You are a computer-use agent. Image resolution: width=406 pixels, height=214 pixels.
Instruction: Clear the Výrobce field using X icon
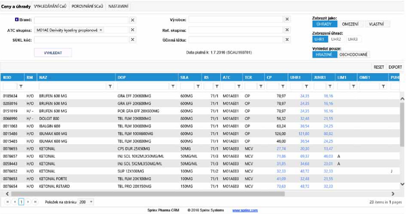(287, 19)
